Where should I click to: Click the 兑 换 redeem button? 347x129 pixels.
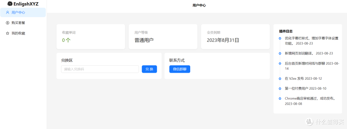[149, 69]
